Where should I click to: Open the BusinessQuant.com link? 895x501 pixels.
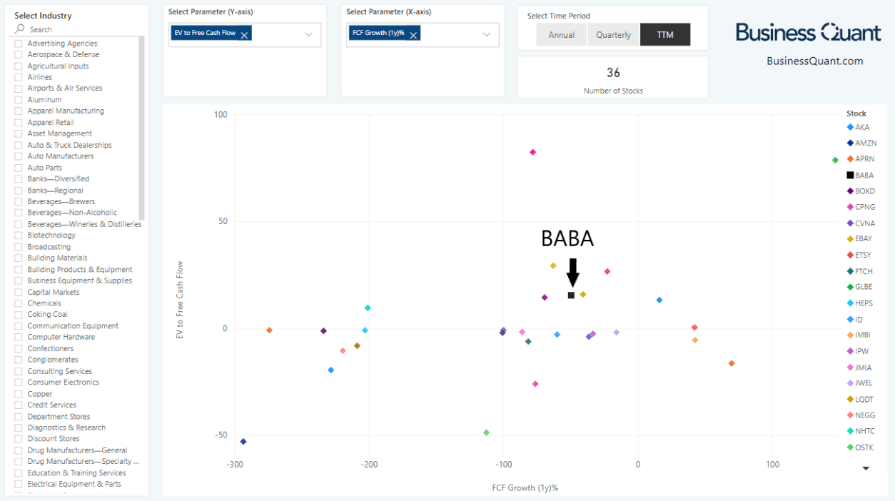click(814, 61)
